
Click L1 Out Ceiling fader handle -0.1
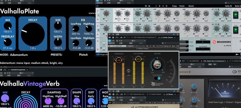tap(138, 59)
